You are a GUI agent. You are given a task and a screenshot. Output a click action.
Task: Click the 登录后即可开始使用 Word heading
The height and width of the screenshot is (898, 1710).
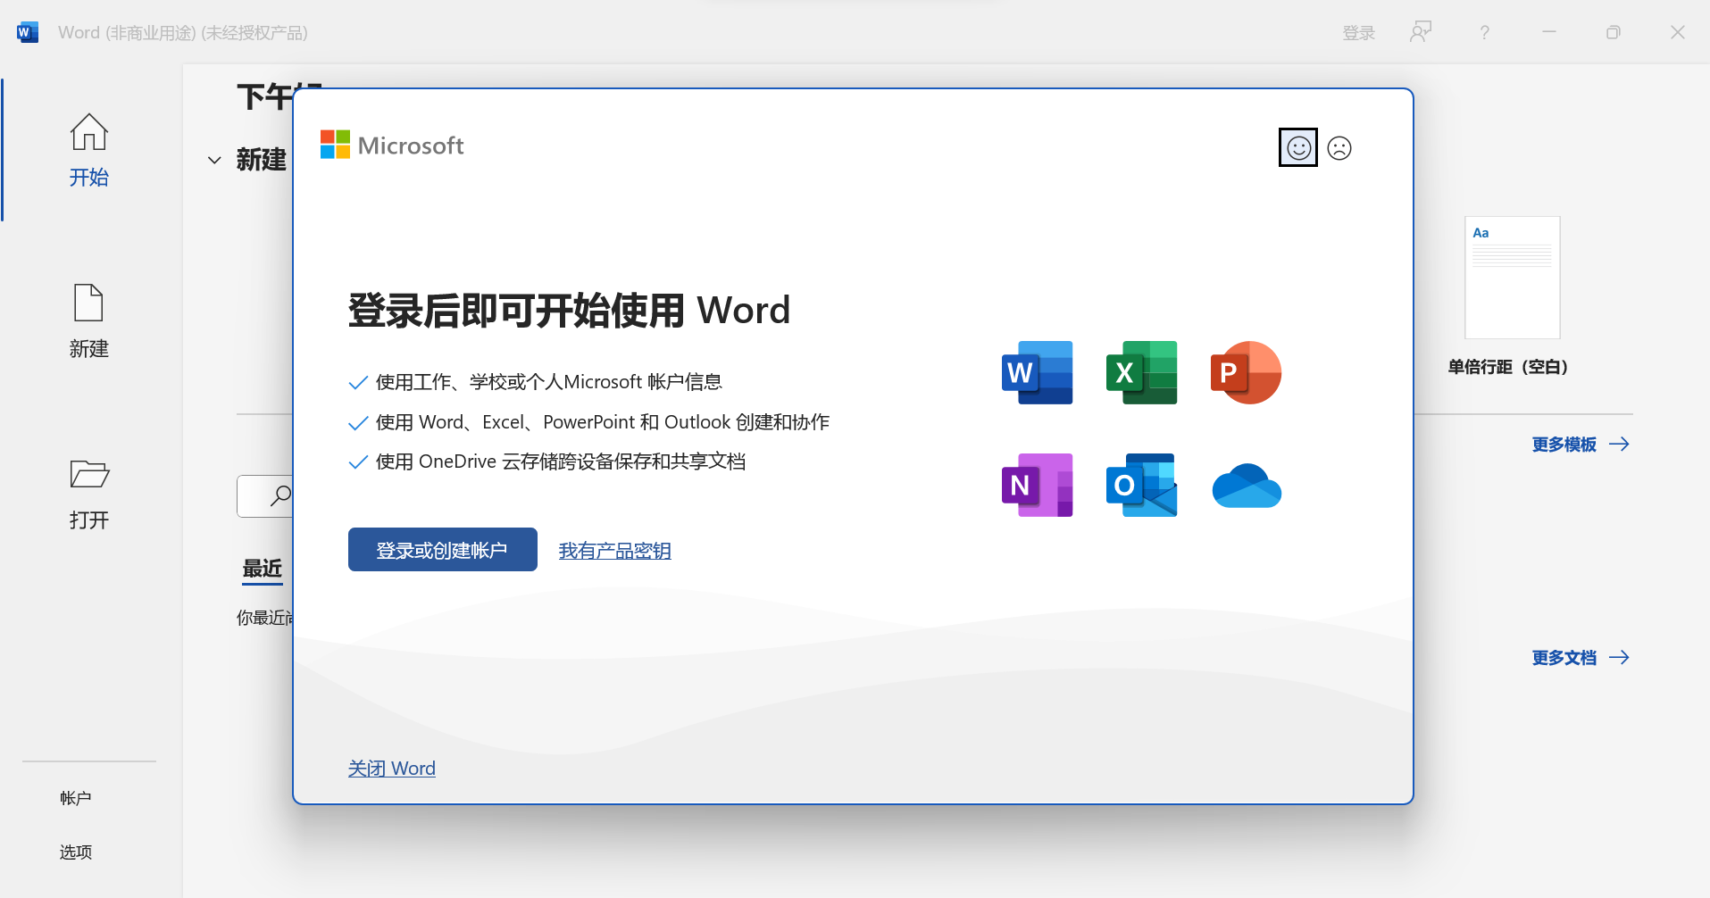(569, 311)
